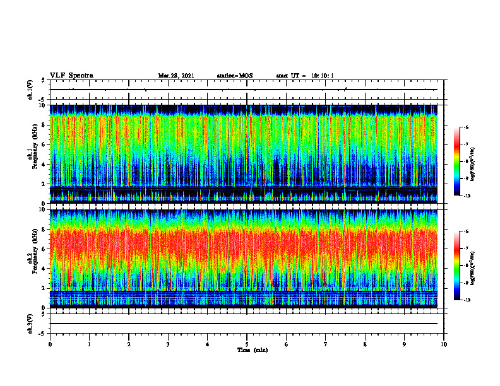
Task: Click time axis tick label "6"
Action: click(286, 344)
